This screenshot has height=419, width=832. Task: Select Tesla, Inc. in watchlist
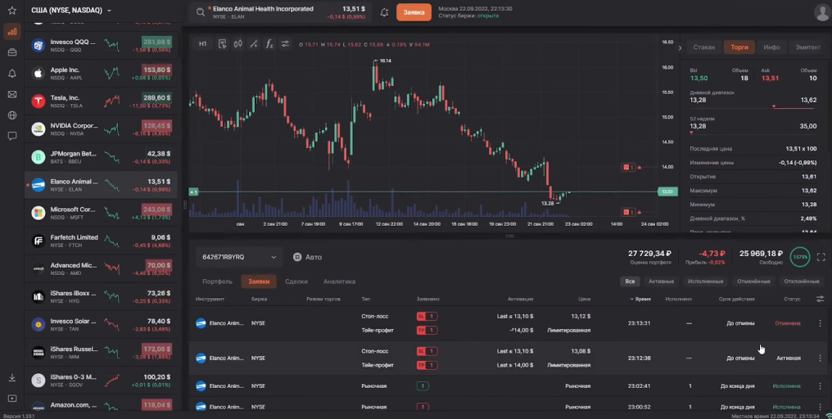[101, 101]
